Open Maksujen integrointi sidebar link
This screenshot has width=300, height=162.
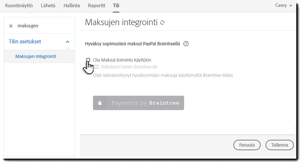(x=36, y=56)
